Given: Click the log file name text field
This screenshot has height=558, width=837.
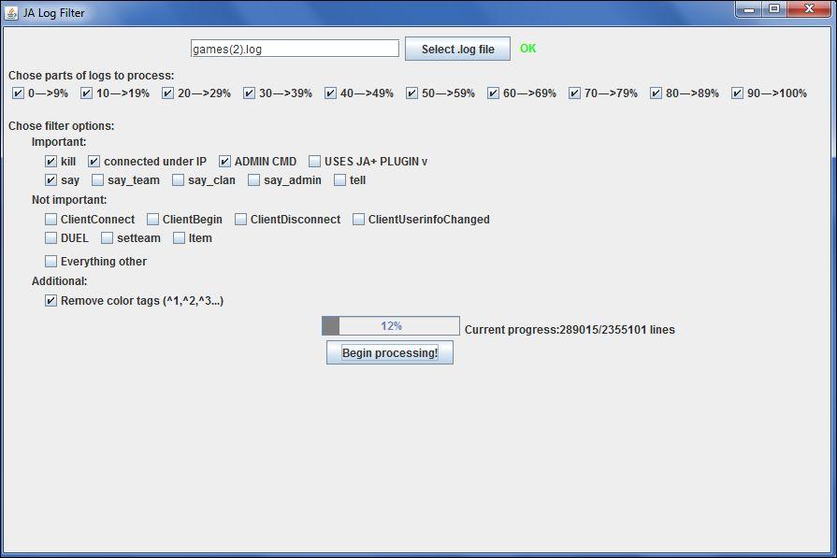Looking at the screenshot, I should (x=295, y=49).
